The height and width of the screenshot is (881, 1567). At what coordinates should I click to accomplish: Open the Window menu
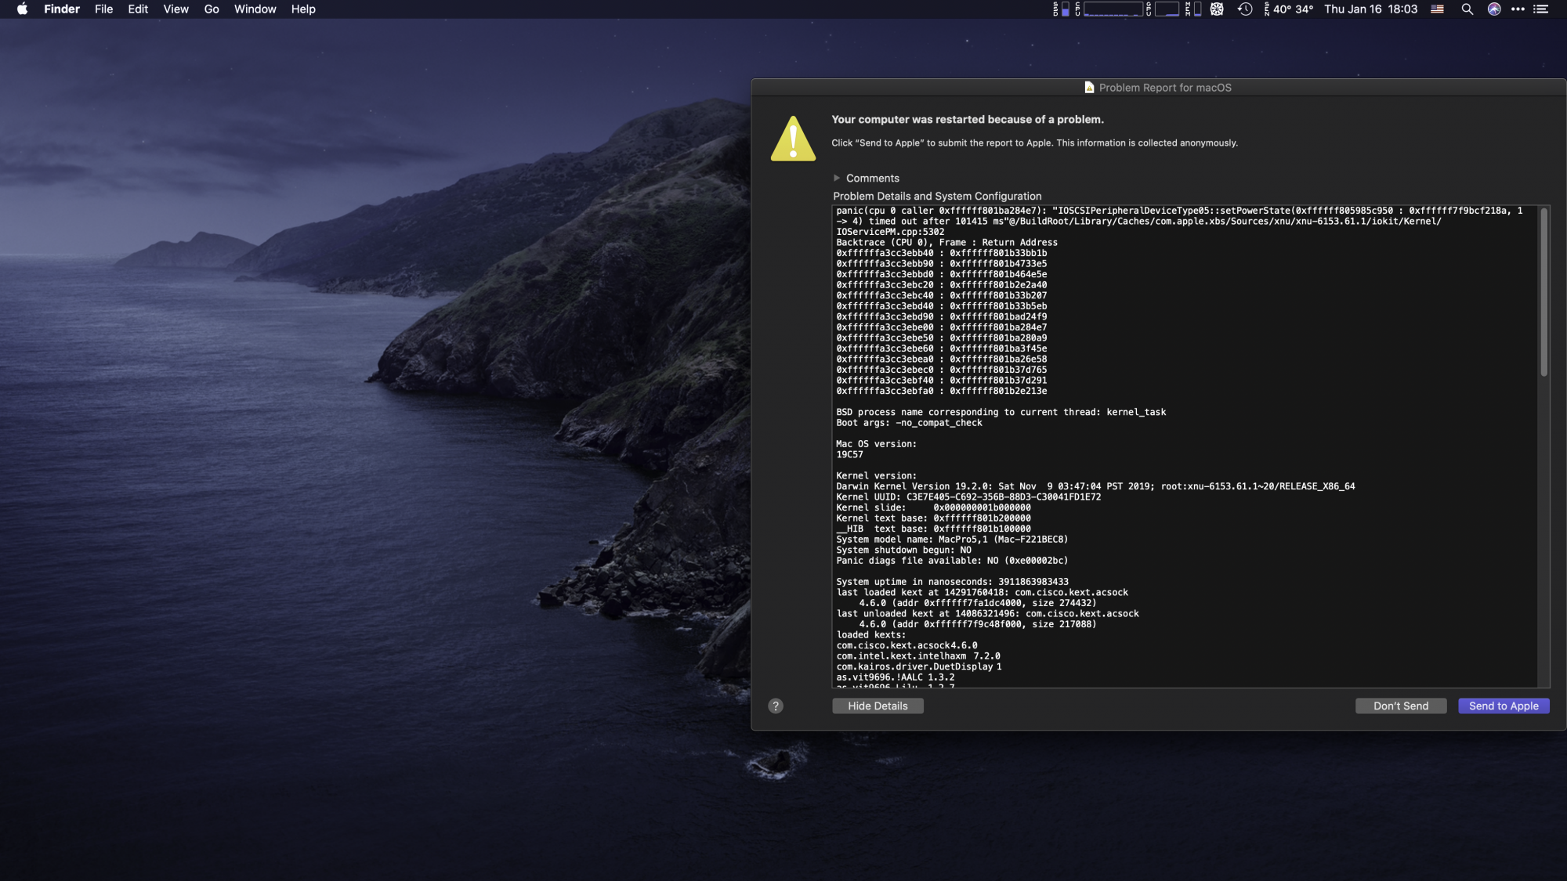[255, 9]
